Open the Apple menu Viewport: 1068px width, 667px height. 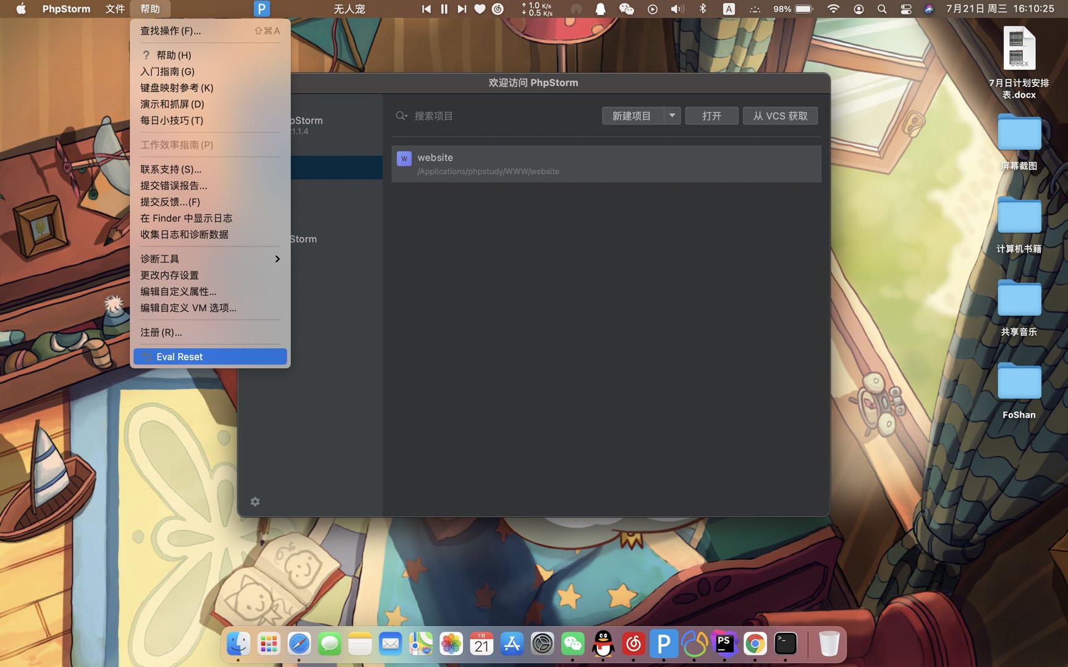[21, 9]
